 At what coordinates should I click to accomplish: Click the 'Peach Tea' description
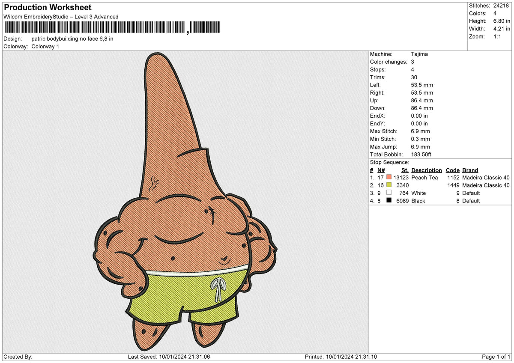pos(424,177)
